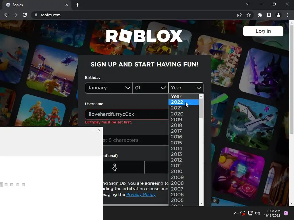Choose 2007 from the year list
294x220 pixels.
coord(183,189)
